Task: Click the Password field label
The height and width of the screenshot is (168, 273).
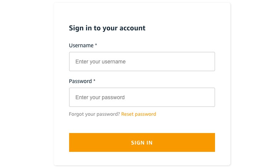Action: 80,81
